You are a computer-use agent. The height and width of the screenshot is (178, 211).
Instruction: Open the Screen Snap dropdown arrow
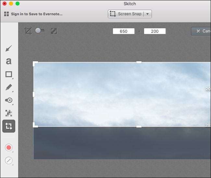pos(148,14)
